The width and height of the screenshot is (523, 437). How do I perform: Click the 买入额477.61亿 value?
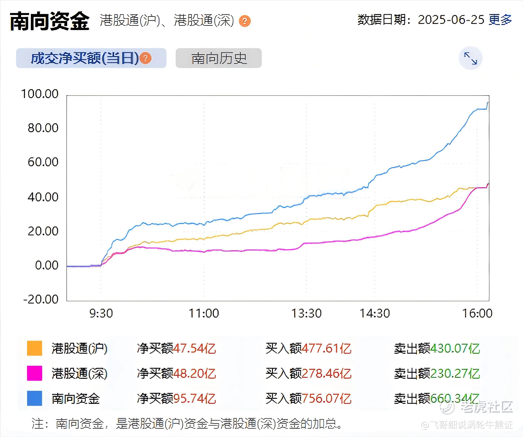pos(308,348)
